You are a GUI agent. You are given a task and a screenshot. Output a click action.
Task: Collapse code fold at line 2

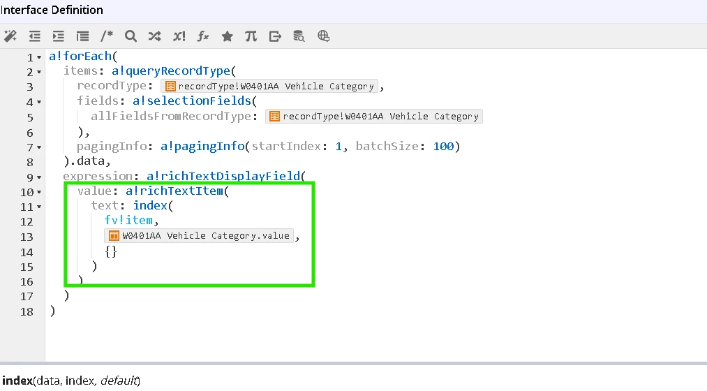pyautogui.click(x=39, y=72)
